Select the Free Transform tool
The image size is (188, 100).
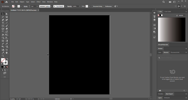coord(7,35)
